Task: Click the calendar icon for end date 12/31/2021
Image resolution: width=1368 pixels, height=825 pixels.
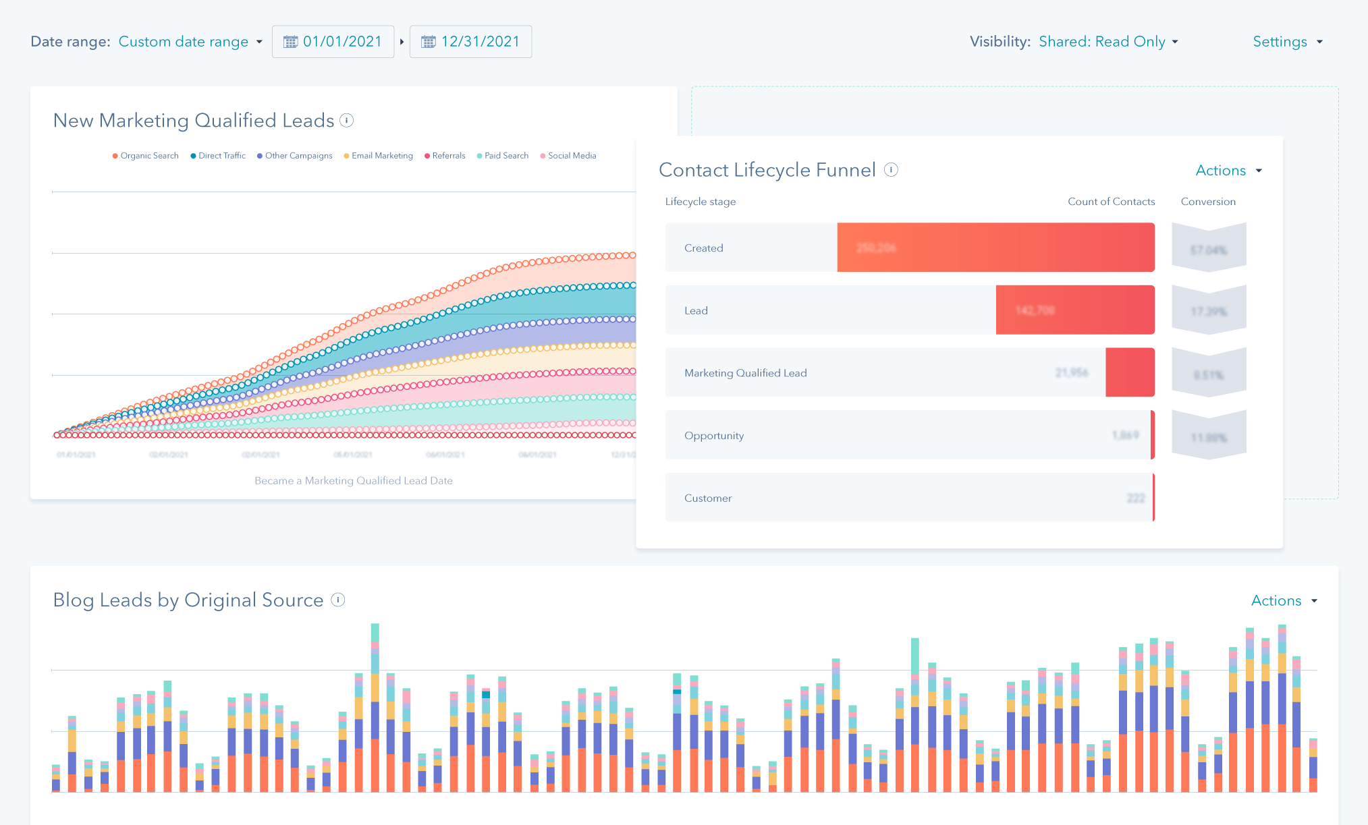Action: tap(429, 42)
